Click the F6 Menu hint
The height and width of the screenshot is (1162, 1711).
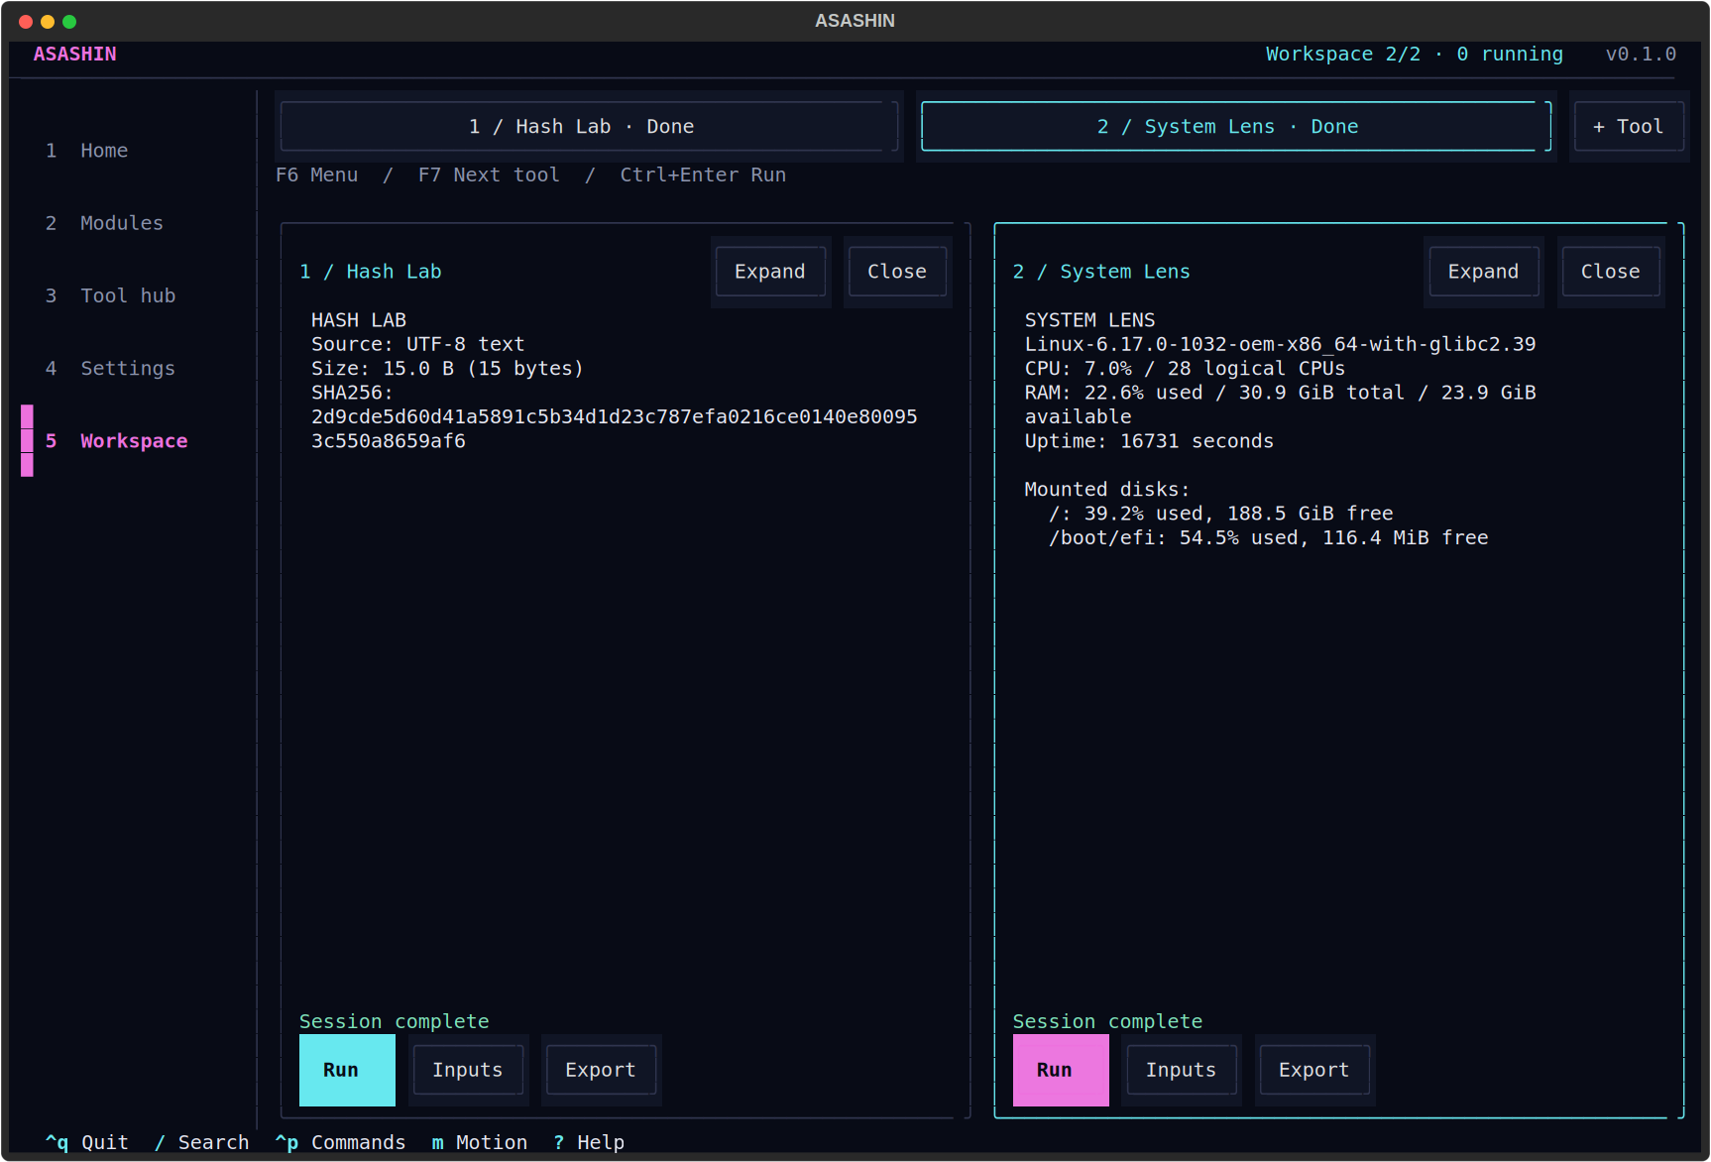pyautogui.click(x=317, y=174)
